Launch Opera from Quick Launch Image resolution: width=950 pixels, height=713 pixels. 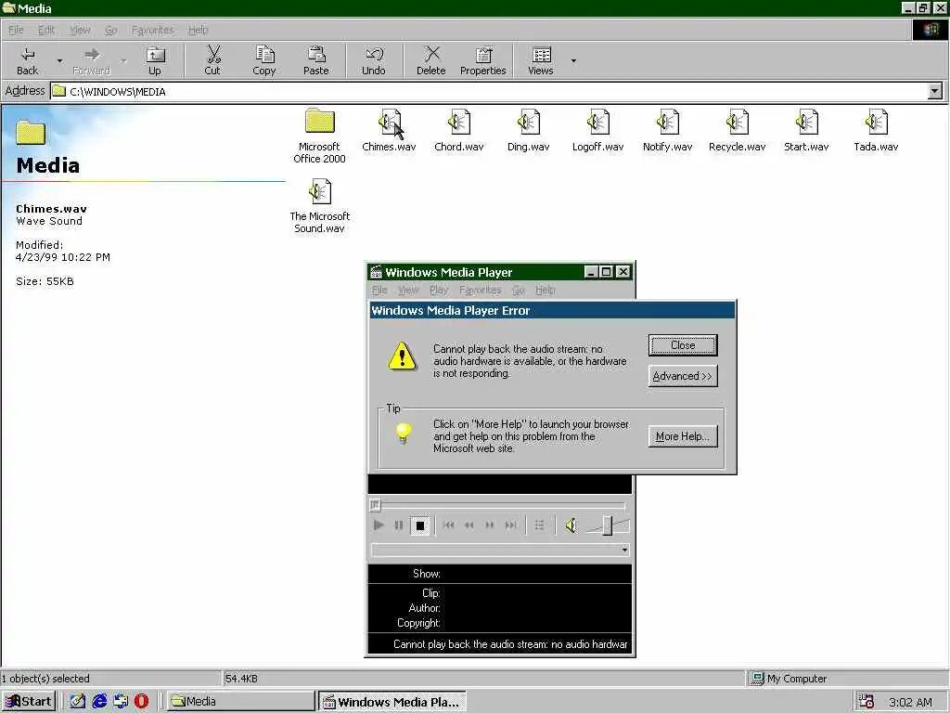(x=141, y=702)
